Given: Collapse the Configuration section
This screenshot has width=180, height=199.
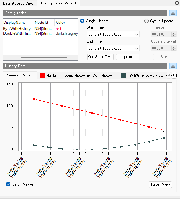Looking at the screenshot, I should [x=173, y=13].
